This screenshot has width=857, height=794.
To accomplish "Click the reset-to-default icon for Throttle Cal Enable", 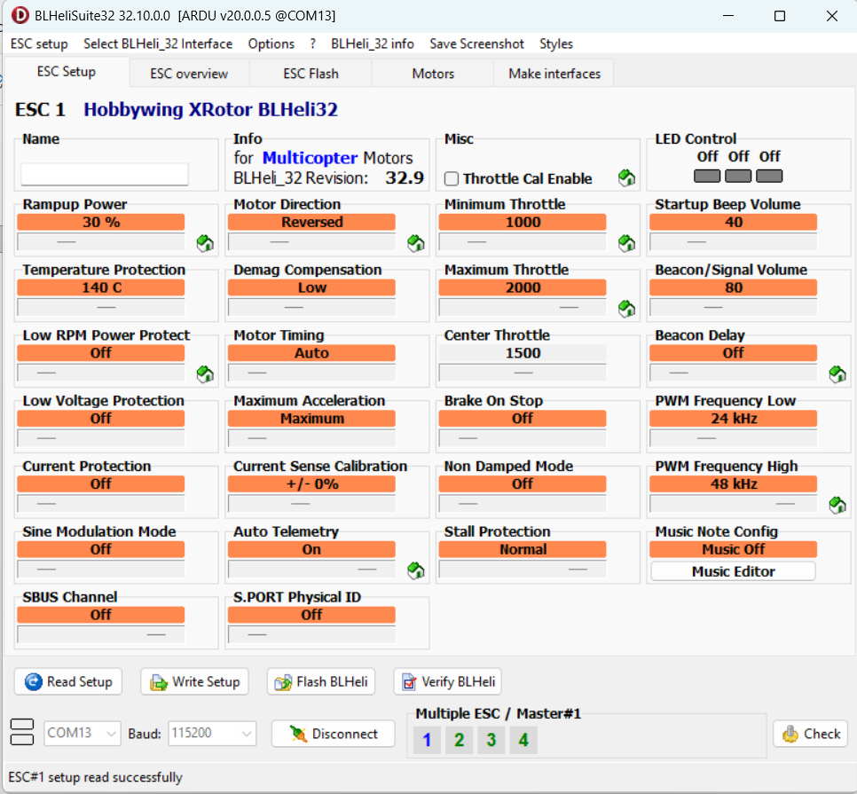I will 626,177.
